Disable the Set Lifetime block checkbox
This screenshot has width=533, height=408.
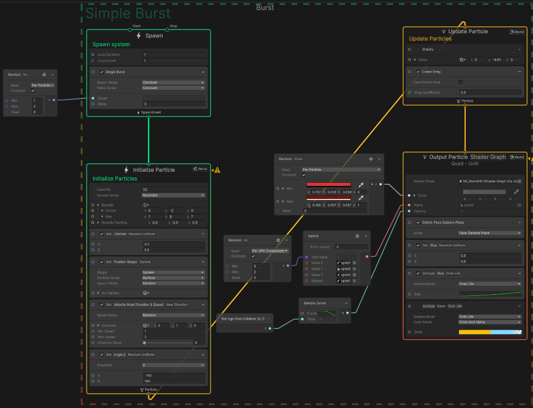point(102,234)
